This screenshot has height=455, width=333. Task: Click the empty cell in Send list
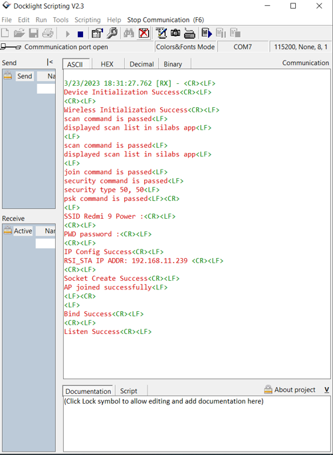46,88
